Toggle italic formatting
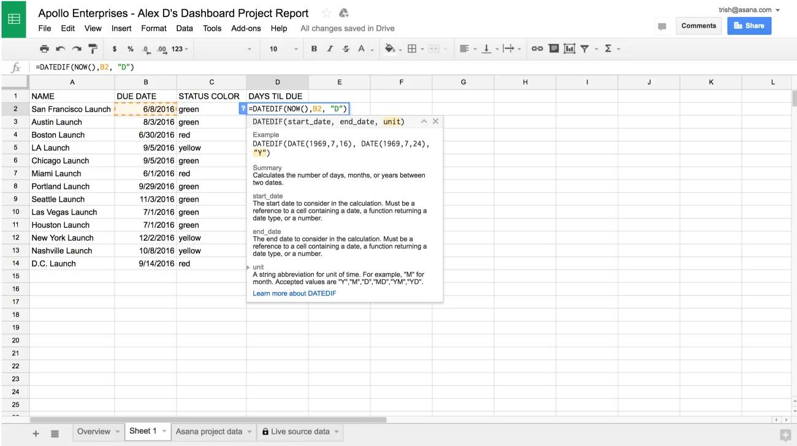The width and height of the screenshot is (797, 446). pos(329,48)
